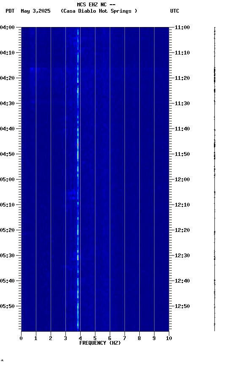
Task: Click the '12:00' UTC time label
Action: (x=182, y=180)
